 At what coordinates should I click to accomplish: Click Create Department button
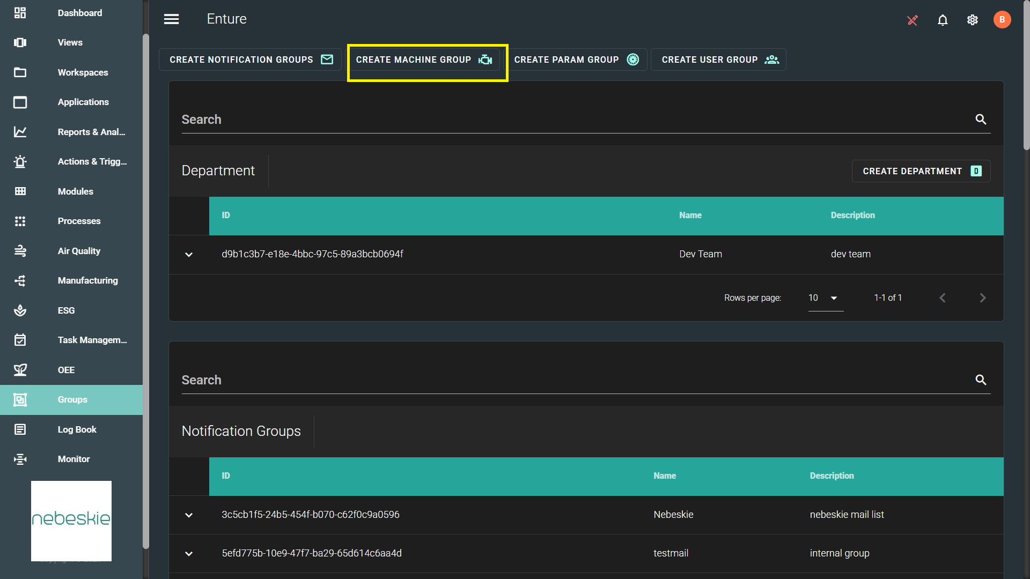coord(921,171)
